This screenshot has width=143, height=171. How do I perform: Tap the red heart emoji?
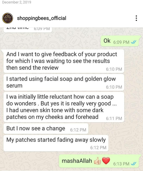pyautogui.click(x=106, y=161)
